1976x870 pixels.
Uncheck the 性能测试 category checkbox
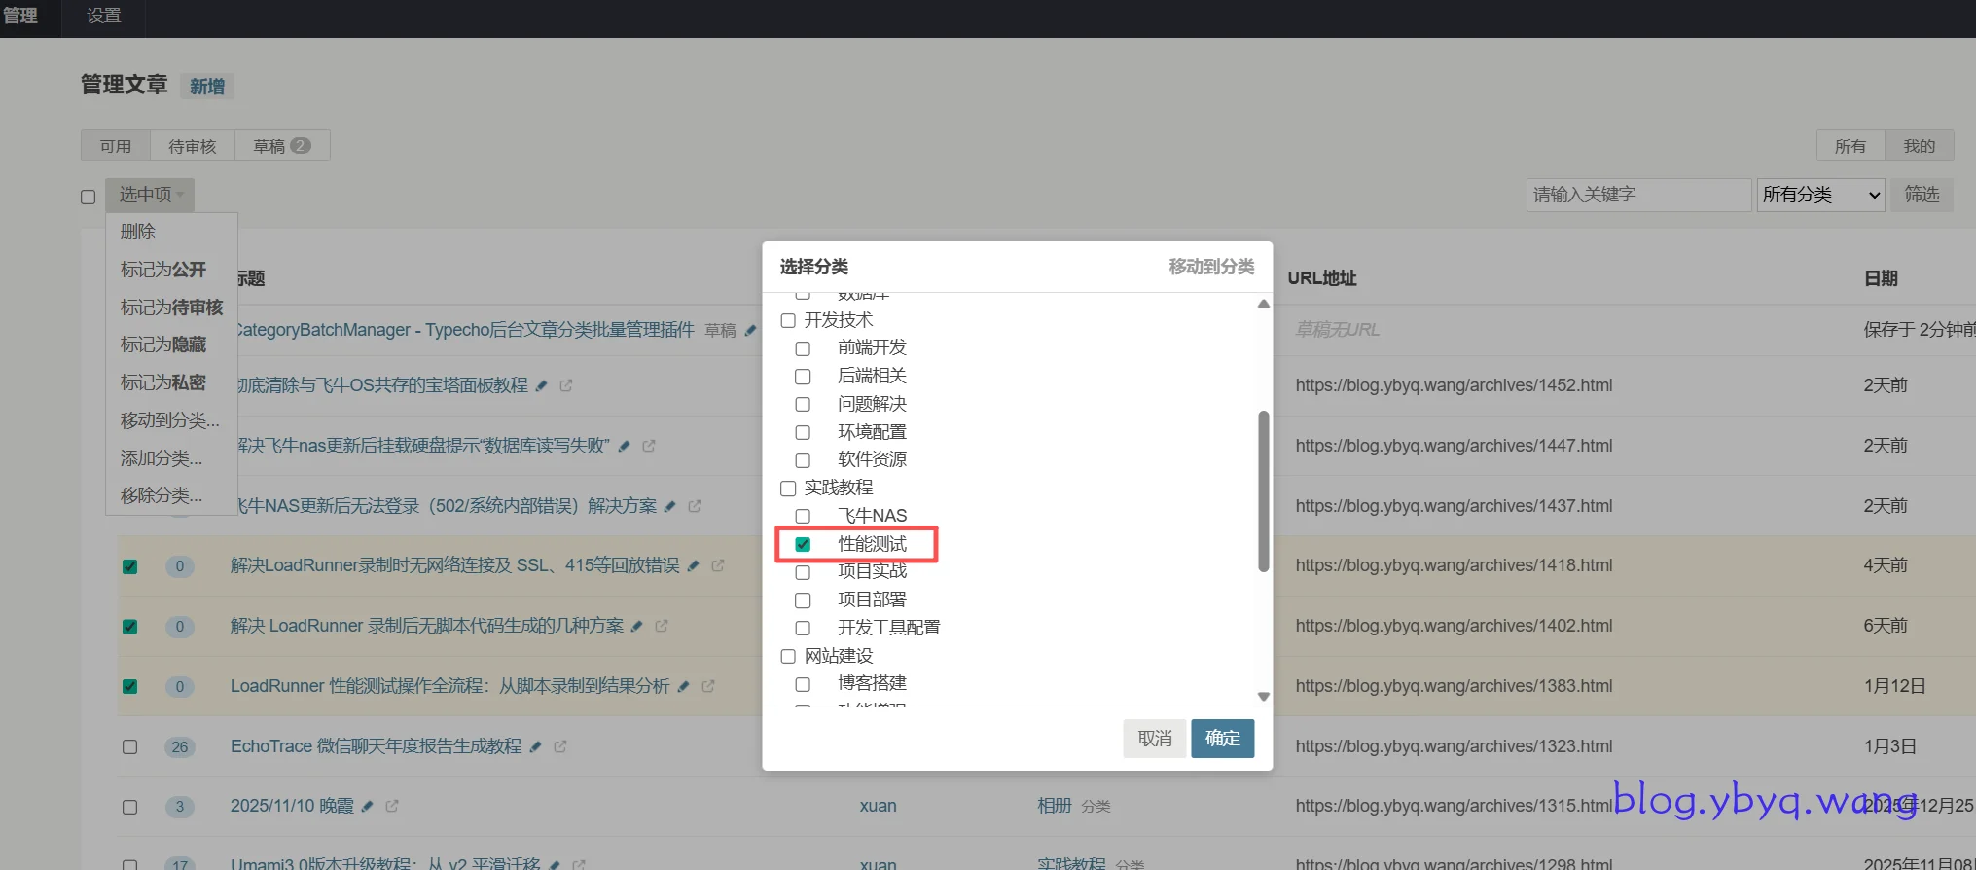[x=803, y=544]
